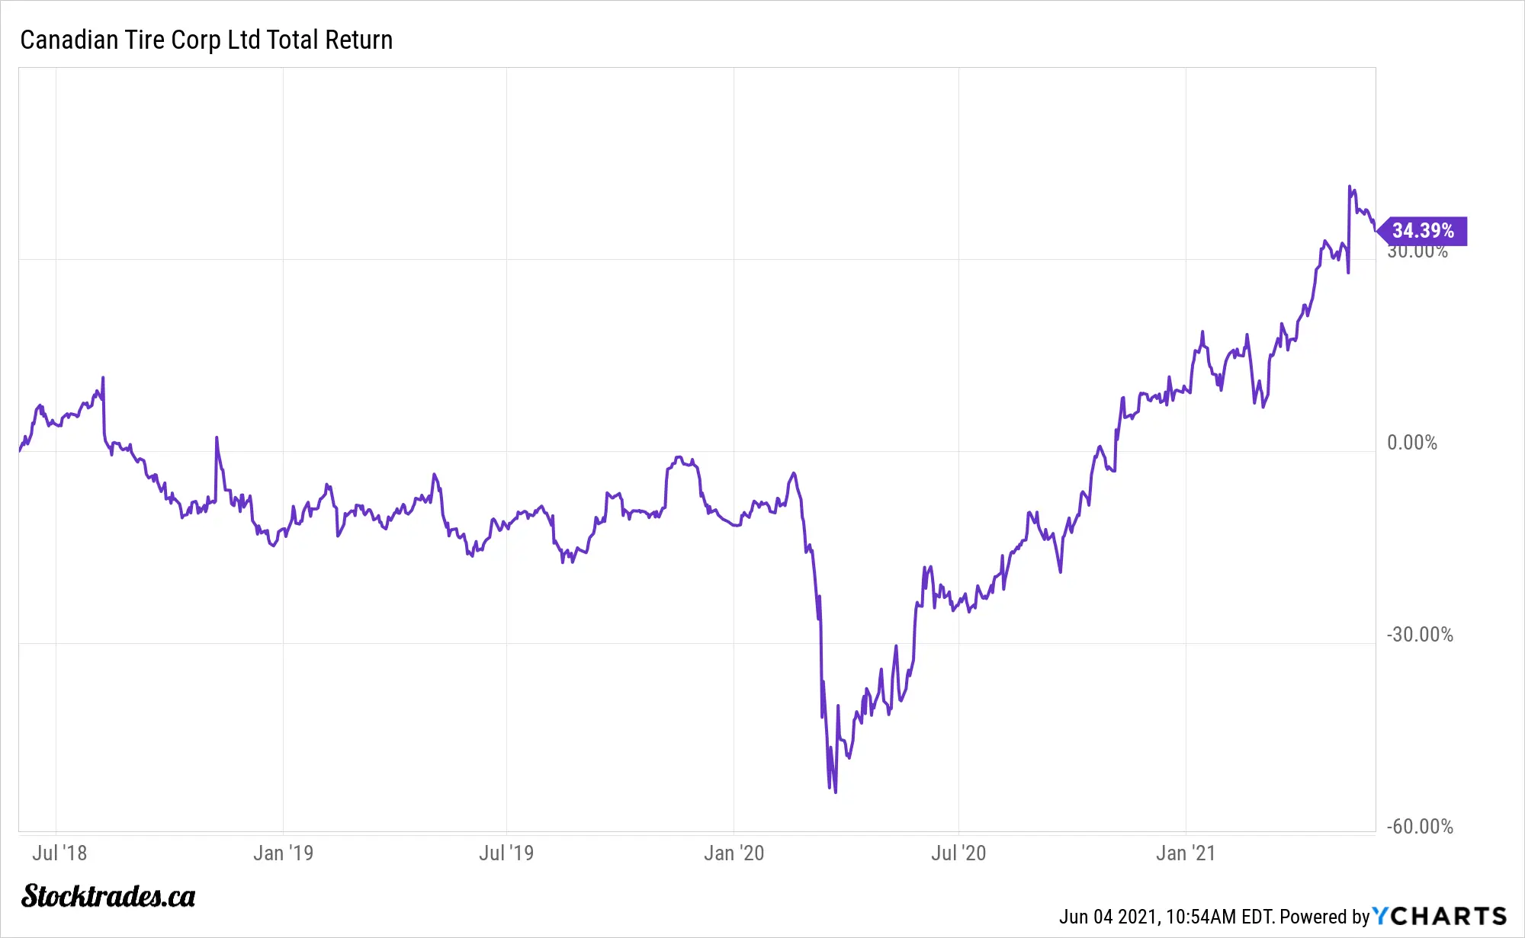This screenshot has height=938, width=1525.
Task: Select the Jan '21 axis label
Action: (x=1185, y=853)
